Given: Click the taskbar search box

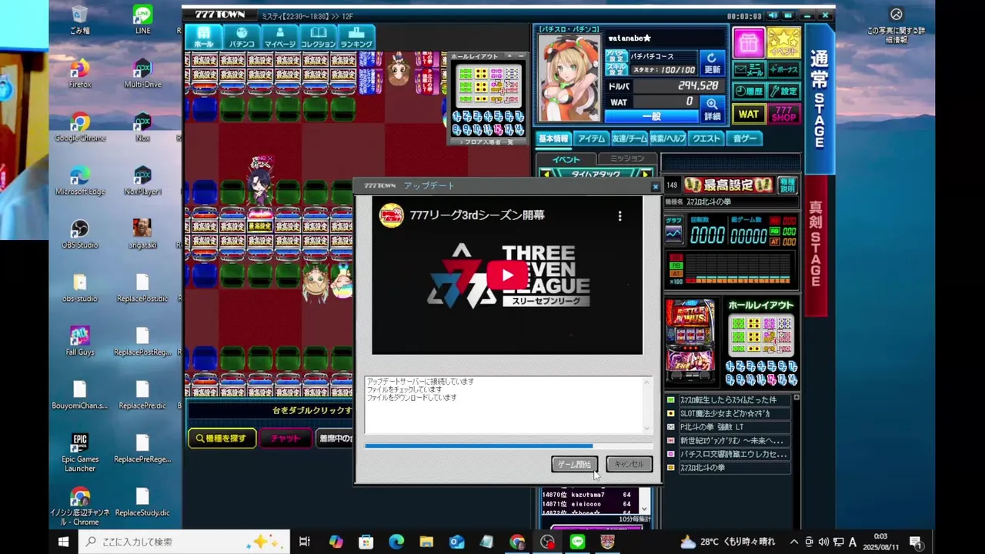Looking at the screenshot, I should tap(185, 542).
